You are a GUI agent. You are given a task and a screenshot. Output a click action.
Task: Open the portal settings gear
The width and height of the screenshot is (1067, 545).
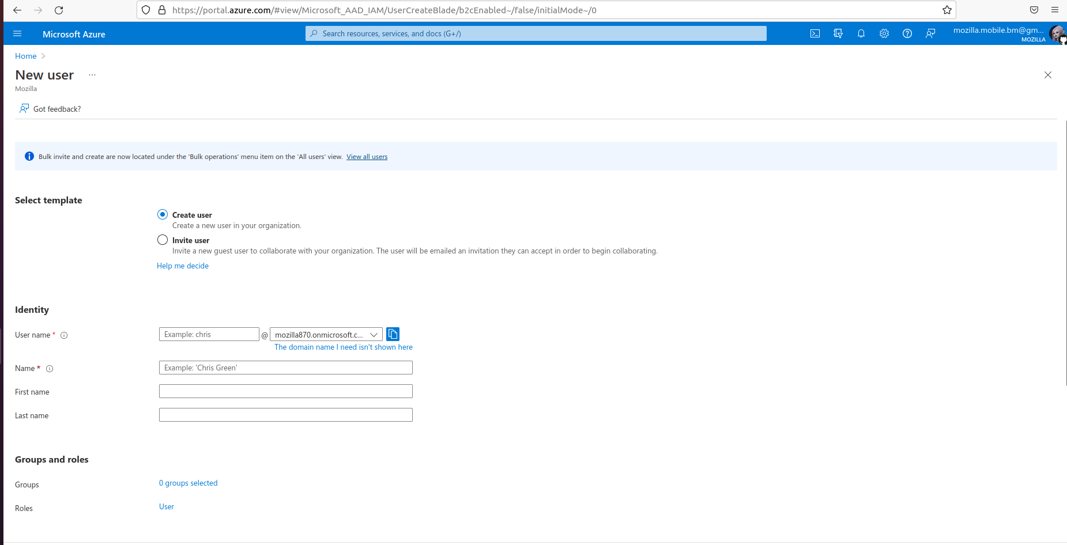[884, 33]
